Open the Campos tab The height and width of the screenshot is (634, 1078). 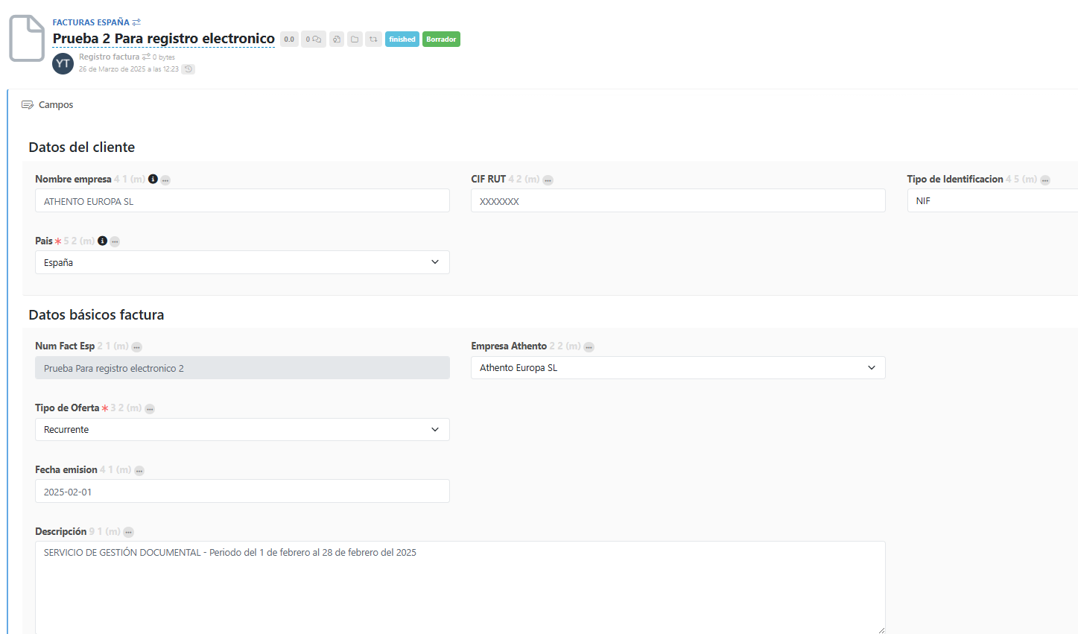[48, 105]
